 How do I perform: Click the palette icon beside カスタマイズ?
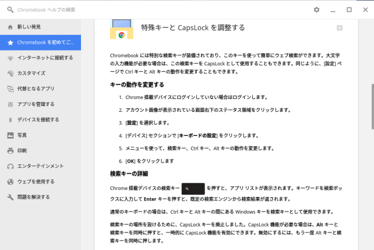[x=10, y=73]
